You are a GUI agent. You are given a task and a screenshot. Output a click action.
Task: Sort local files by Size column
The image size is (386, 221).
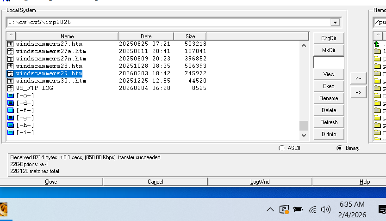tap(190, 36)
